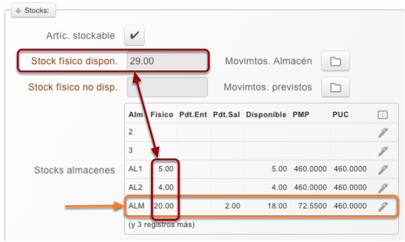Open the Movimtos. Almacén folder icon
This screenshot has width=405, height=242.
pyautogui.click(x=335, y=61)
